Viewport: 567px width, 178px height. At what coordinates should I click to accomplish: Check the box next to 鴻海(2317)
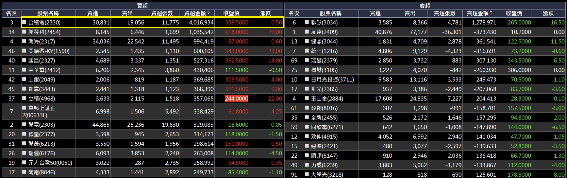24,41
